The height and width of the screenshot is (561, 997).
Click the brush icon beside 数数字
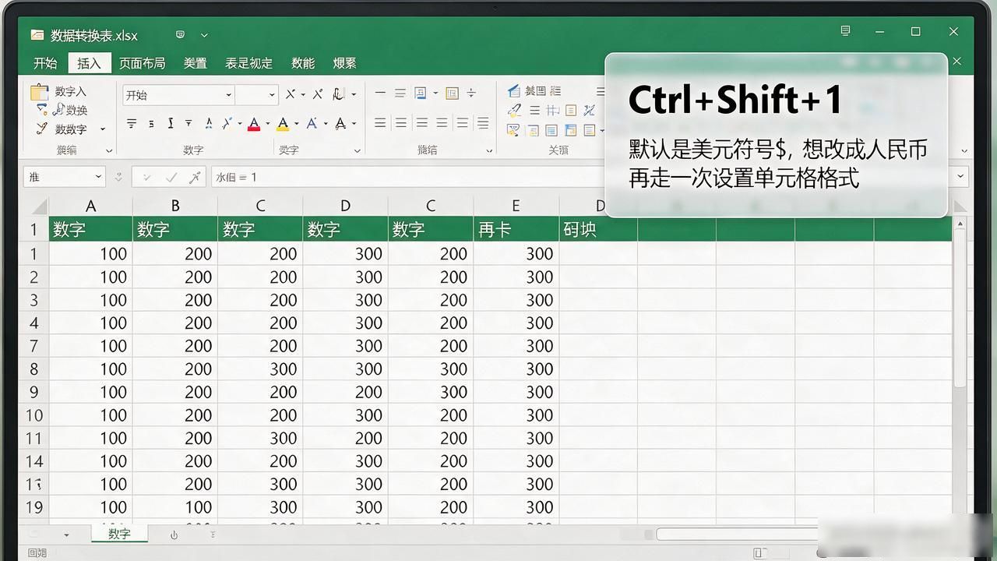click(42, 129)
